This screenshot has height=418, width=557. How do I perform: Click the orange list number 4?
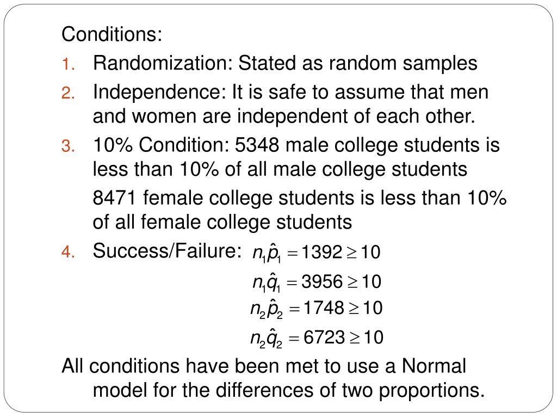pyautogui.click(x=68, y=253)
